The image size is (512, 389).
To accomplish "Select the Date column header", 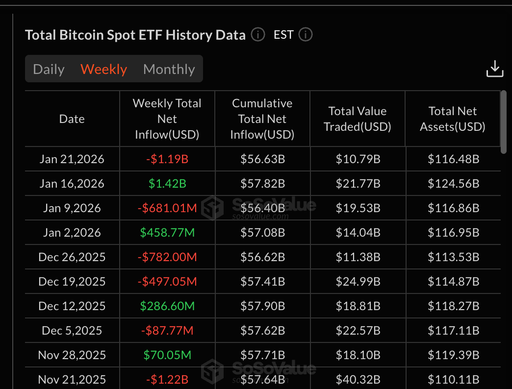I will (72, 119).
